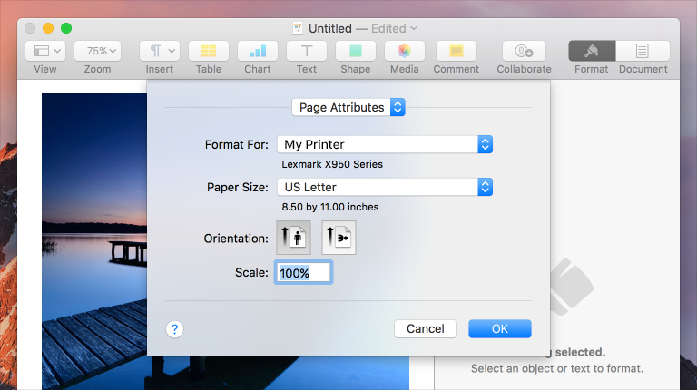Open the Edited title dropdown chevron

click(414, 28)
